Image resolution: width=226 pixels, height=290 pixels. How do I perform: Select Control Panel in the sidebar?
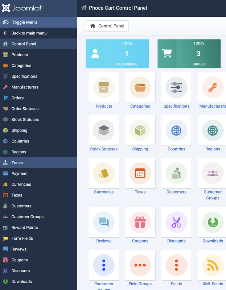(38, 44)
